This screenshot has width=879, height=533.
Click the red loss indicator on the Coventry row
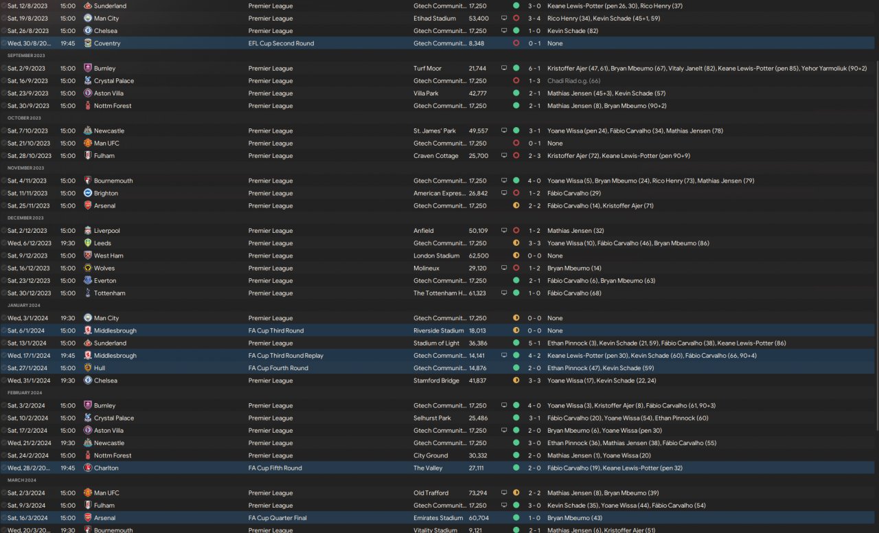(516, 43)
